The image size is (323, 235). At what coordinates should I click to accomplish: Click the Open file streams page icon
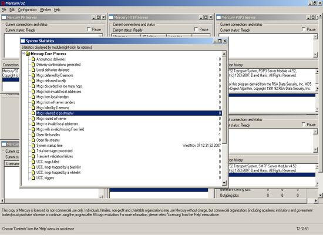coord(33,140)
